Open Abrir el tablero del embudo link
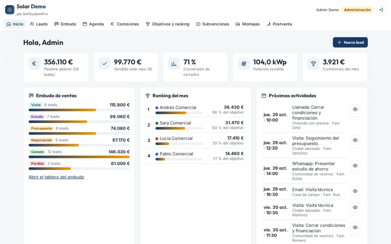This screenshot has height=244, width=391. click(x=56, y=177)
